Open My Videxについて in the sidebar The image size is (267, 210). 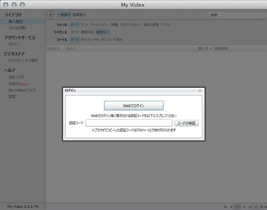22,90
